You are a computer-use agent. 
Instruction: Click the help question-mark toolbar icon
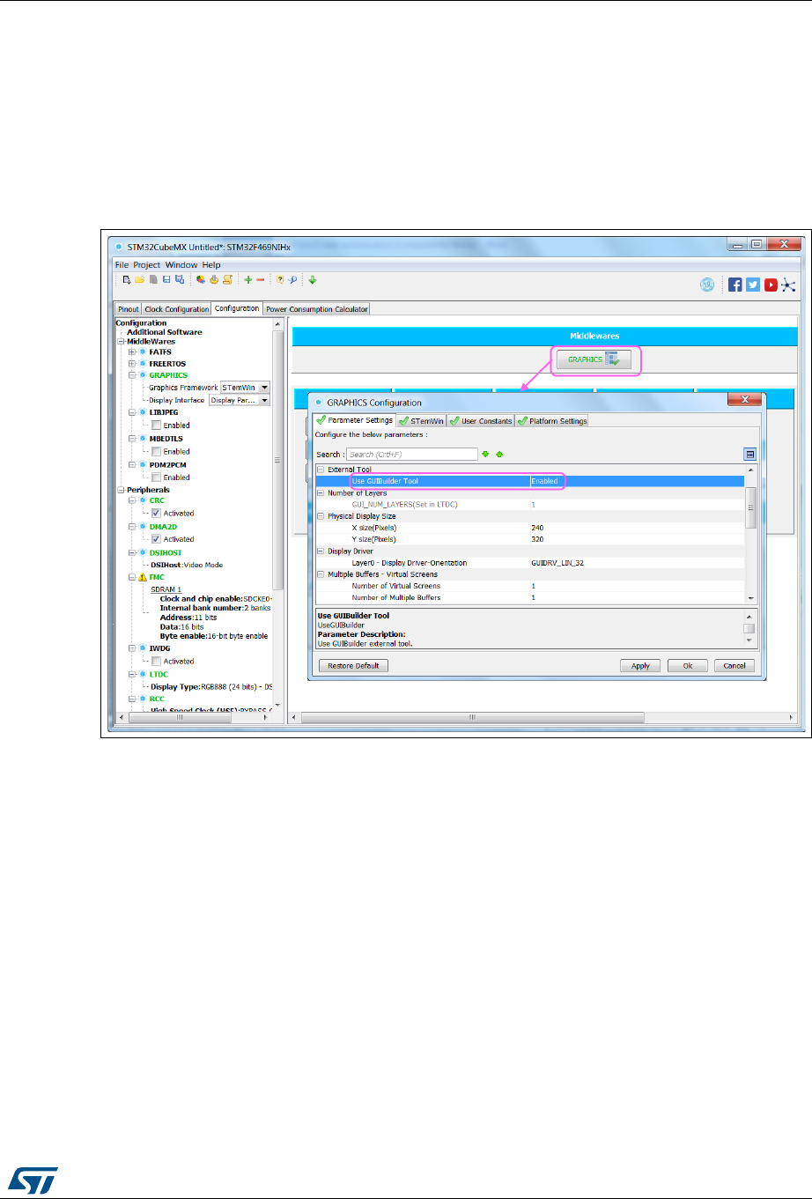(x=280, y=279)
